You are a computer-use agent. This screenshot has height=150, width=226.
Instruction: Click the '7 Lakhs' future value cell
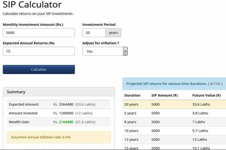coord(199,122)
